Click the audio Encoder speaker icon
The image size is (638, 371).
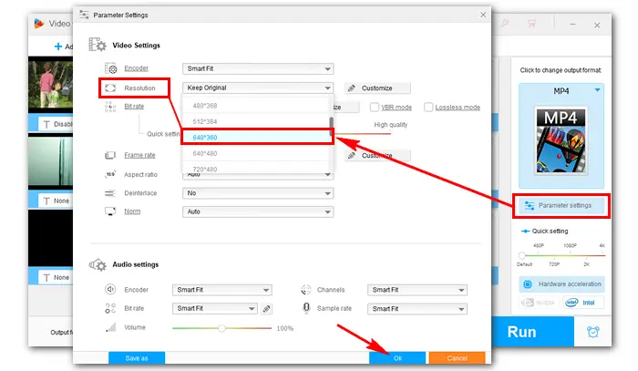pos(110,289)
